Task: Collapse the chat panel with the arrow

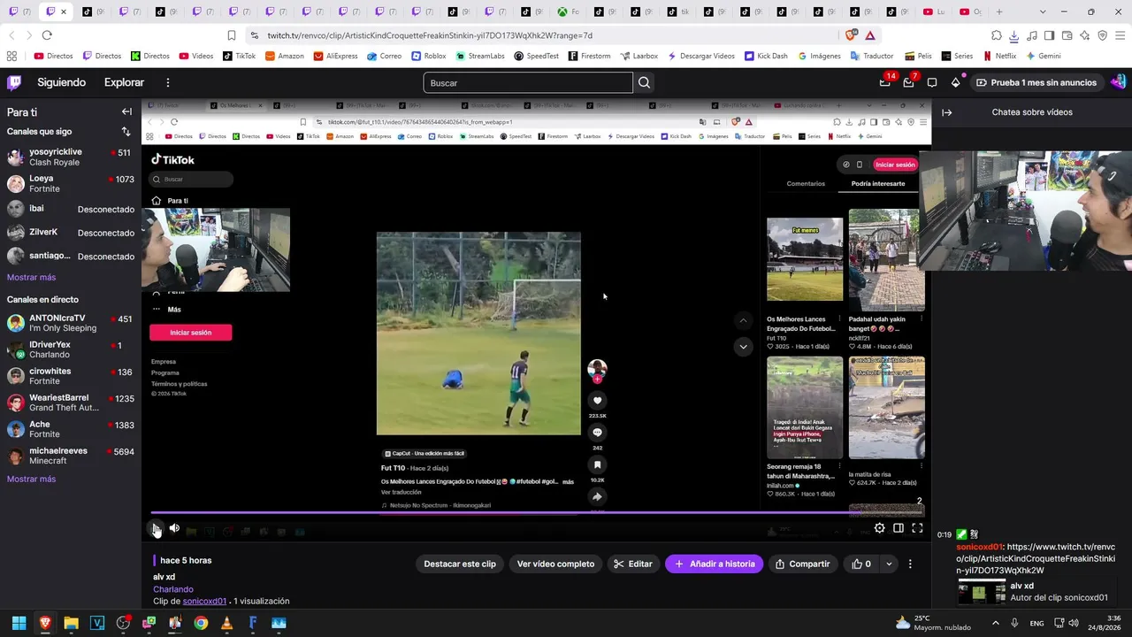Action: [947, 112]
